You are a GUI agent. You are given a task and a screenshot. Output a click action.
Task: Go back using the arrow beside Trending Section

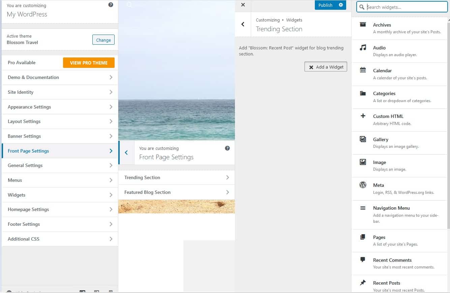point(243,24)
